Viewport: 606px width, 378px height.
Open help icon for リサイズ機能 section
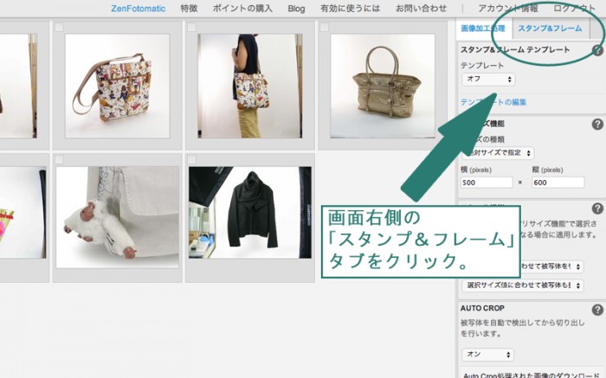[x=597, y=125]
